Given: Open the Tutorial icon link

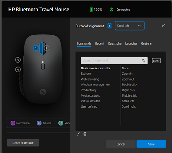Looking at the screenshot, I should pos(39,123).
